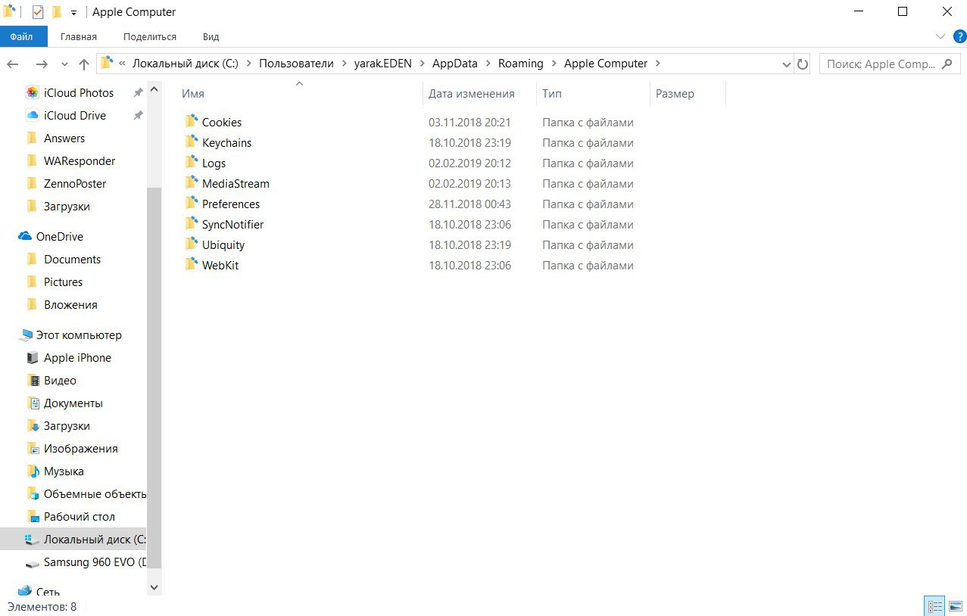Click the sidebar scroll down arrow
Screen dimensions: 967x616
[154, 586]
